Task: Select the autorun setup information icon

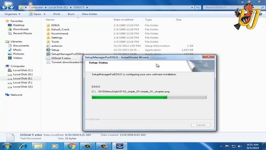Action: [48, 46]
